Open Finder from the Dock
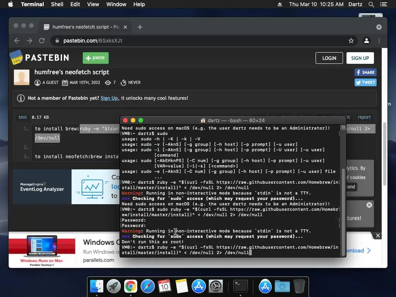This screenshot has height=297, width=396. click(96, 287)
